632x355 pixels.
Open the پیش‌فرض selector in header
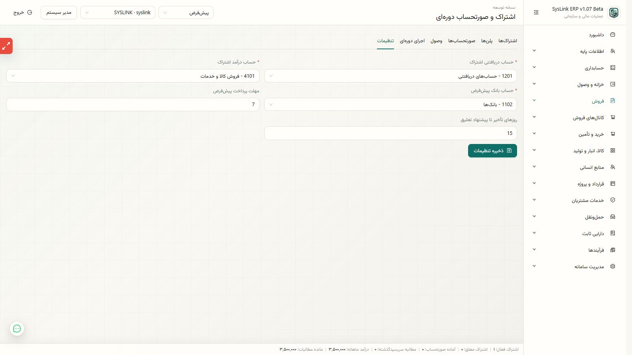point(186,13)
